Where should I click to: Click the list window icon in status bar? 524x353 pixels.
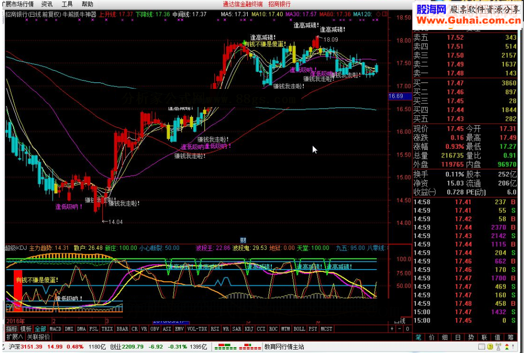click(x=481, y=347)
